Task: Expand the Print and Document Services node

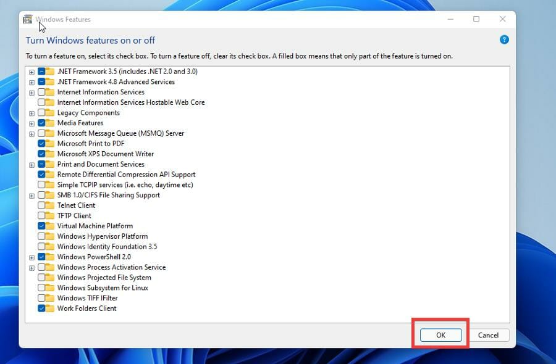Action: 32,165
